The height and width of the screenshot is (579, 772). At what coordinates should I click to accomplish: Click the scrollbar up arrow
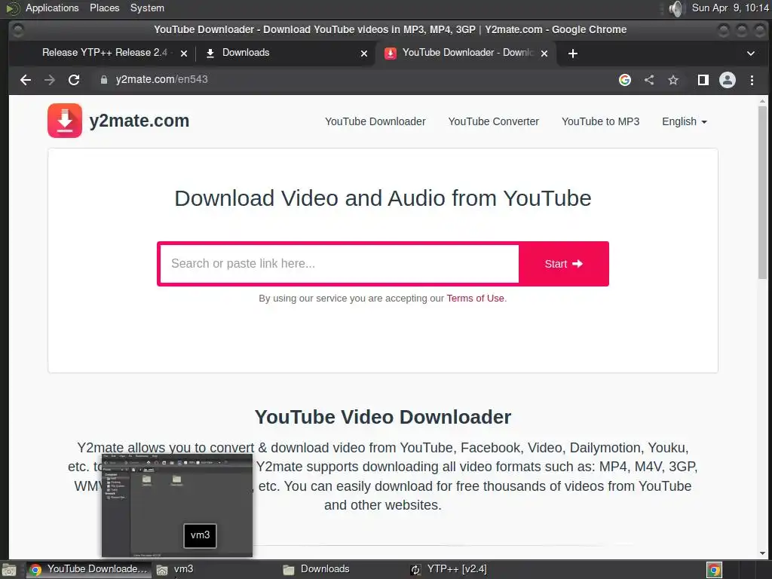click(762, 101)
